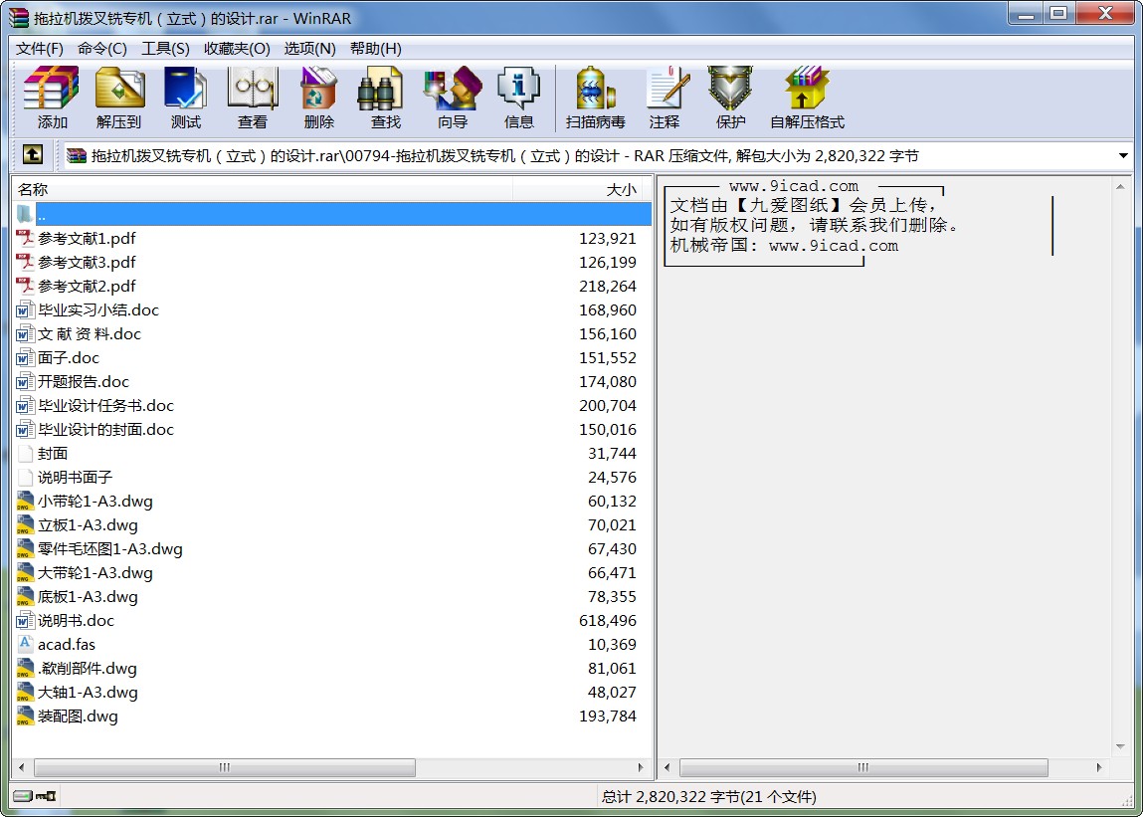Click the icon of acad.fas
The height and width of the screenshot is (817, 1143).
click(x=26, y=644)
